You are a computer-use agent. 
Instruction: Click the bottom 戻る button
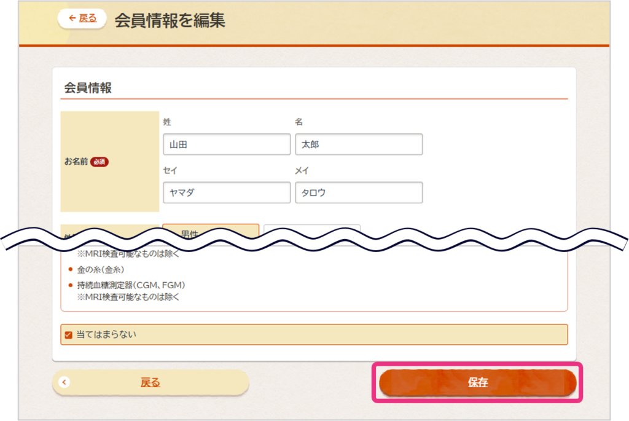[150, 382]
